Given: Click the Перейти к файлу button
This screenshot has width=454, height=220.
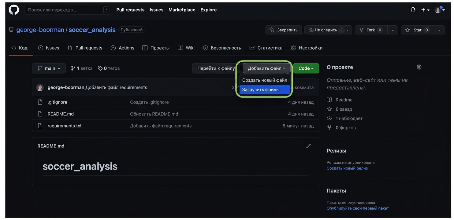Looking at the screenshot, I should tap(216, 68).
